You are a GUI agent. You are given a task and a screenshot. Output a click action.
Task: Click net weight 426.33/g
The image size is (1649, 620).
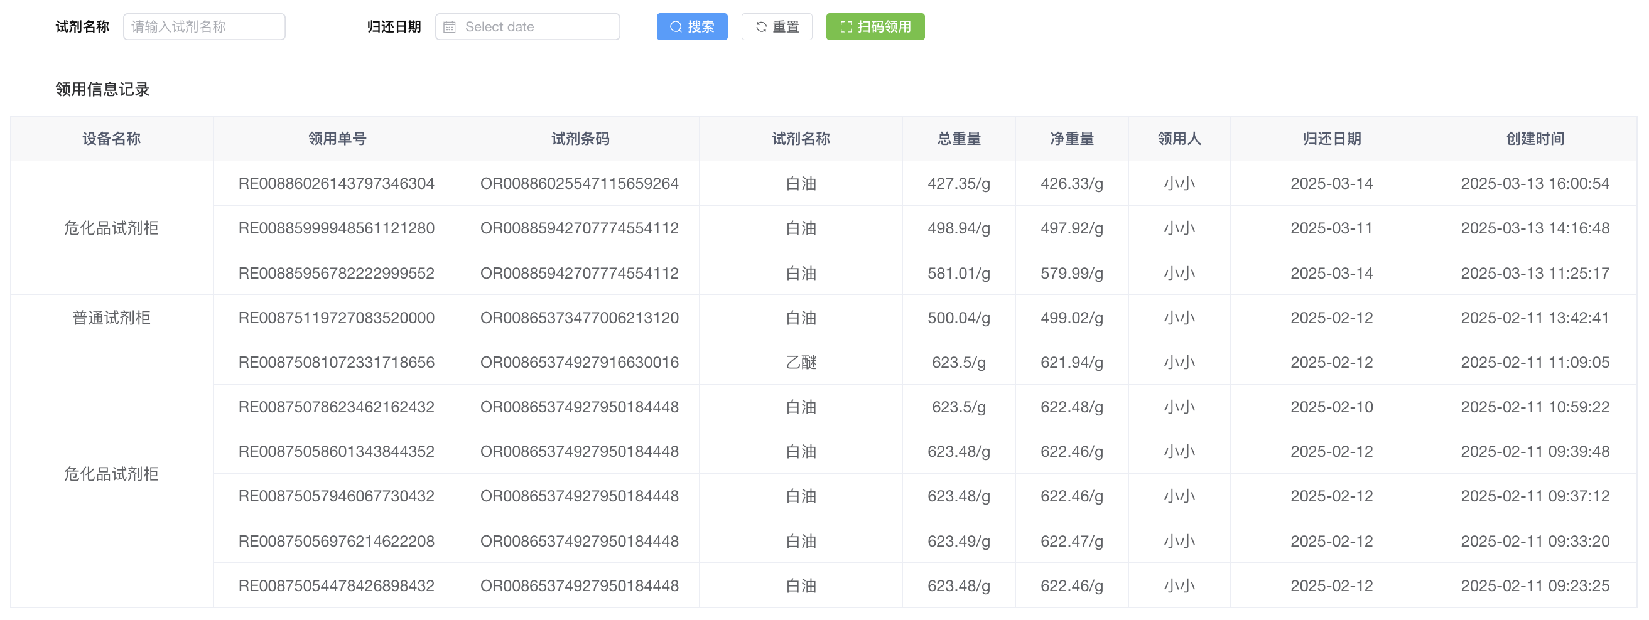[1071, 184]
